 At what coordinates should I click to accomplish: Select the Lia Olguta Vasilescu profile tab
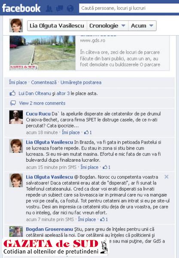pos(57,26)
